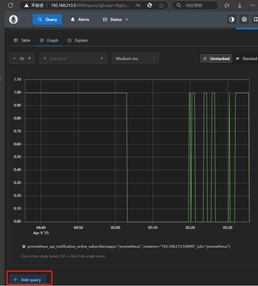Move End time backward with left chevron

coord(45,58)
